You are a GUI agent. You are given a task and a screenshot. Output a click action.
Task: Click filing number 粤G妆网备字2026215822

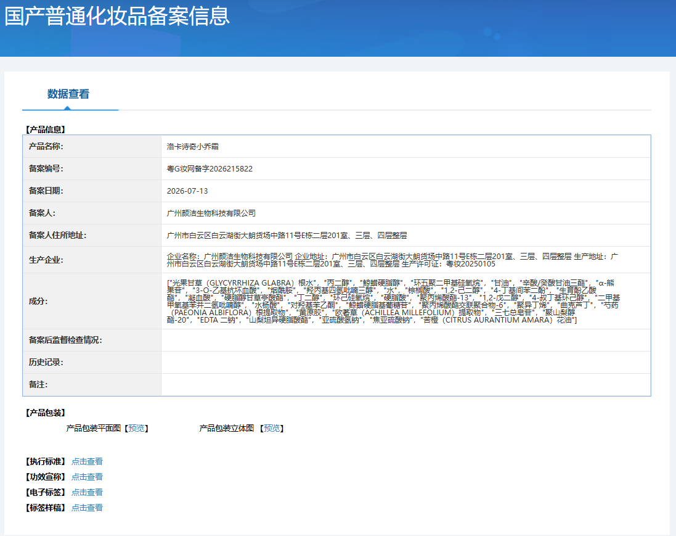point(210,169)
